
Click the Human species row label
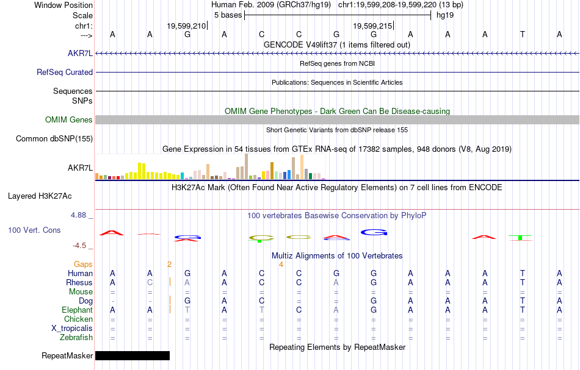80,273
